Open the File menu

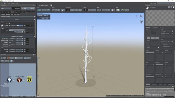[2, 3]
